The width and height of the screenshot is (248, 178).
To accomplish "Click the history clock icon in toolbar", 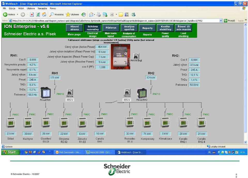I will (83, 14).
